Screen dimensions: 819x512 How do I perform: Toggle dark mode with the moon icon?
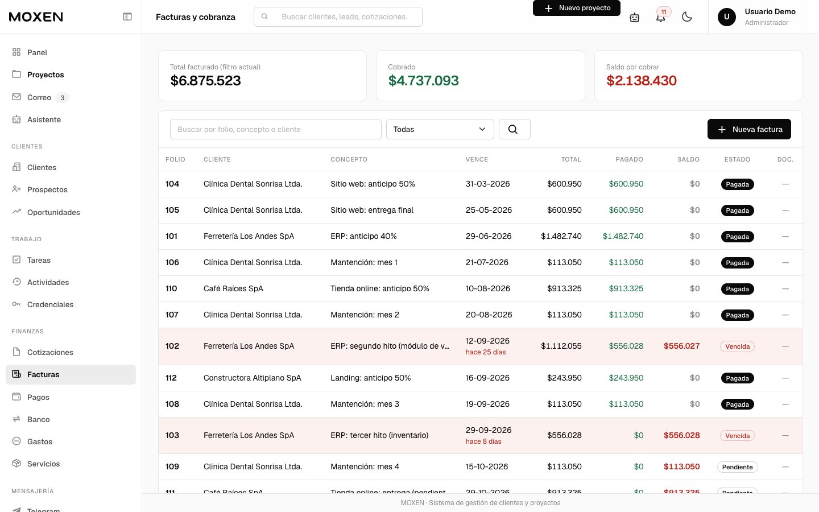[687, 17]
